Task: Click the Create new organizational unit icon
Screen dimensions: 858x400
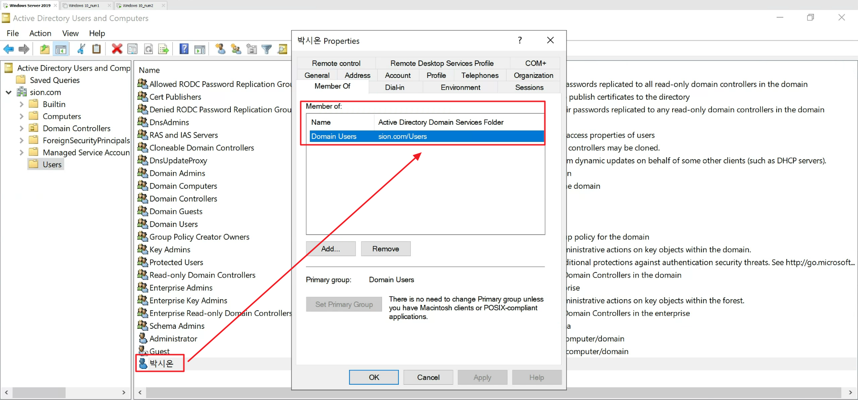Action: click(251, 49)
